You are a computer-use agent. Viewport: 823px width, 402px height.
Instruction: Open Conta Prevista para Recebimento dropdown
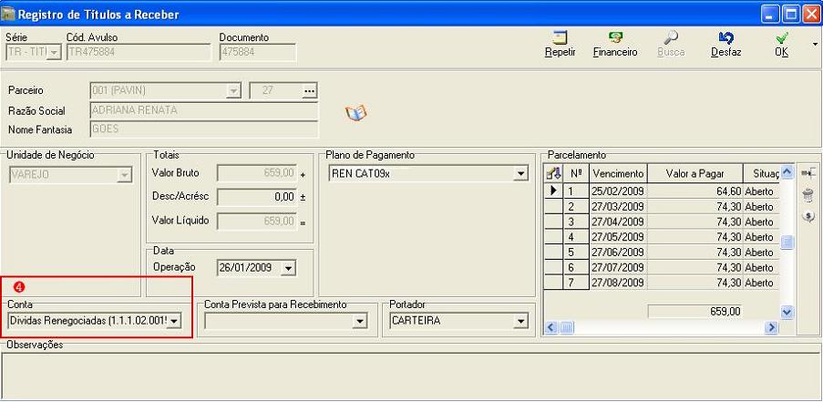pyautogui.click(x=359, y=321)
